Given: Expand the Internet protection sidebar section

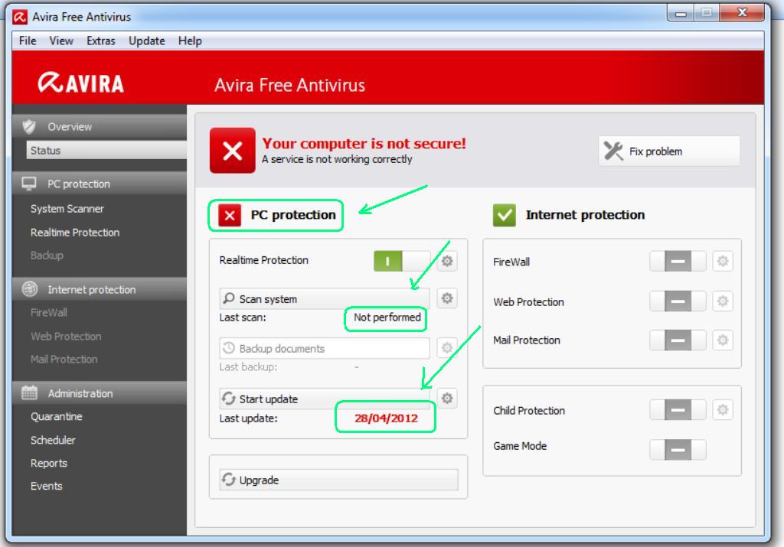Looking at the screenshot, I should [x=100, y=289].
